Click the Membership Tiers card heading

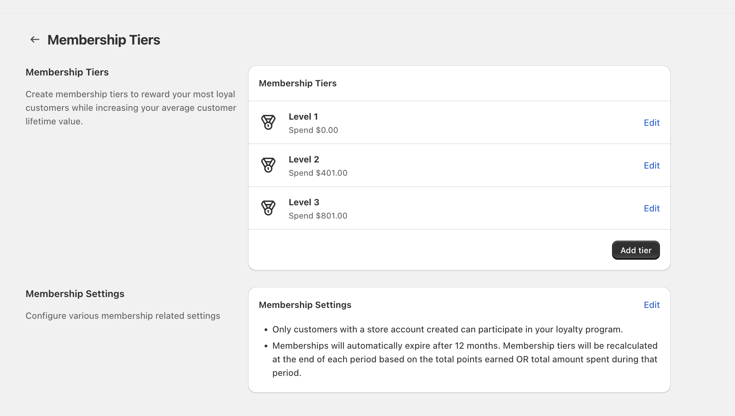click(298, 83)
